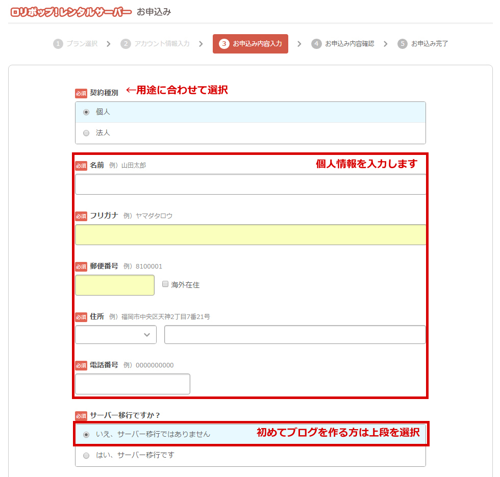Open the prefecture dropdown under 住所
Image resolution: width=500 pixels, height=477 pixels.
click(116, 335)
